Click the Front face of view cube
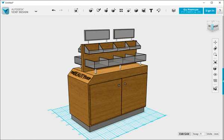The width and height of the screenshot is (224, 140). pos(215,27)
